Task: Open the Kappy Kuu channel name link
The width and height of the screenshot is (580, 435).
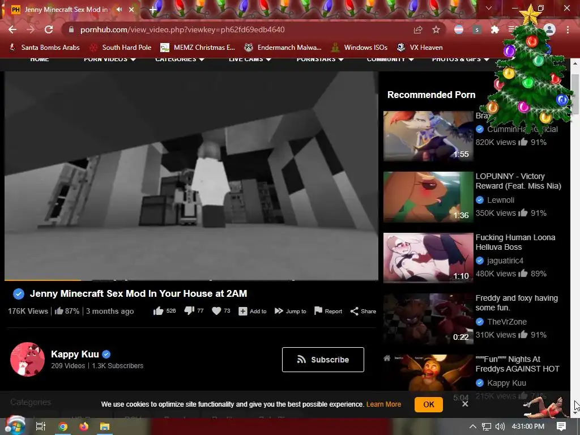Action: click(75, 355)
